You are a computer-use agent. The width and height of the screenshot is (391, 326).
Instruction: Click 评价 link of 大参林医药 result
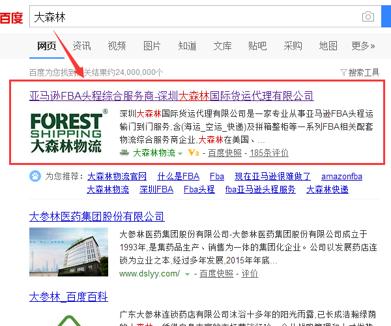[250, 274]
